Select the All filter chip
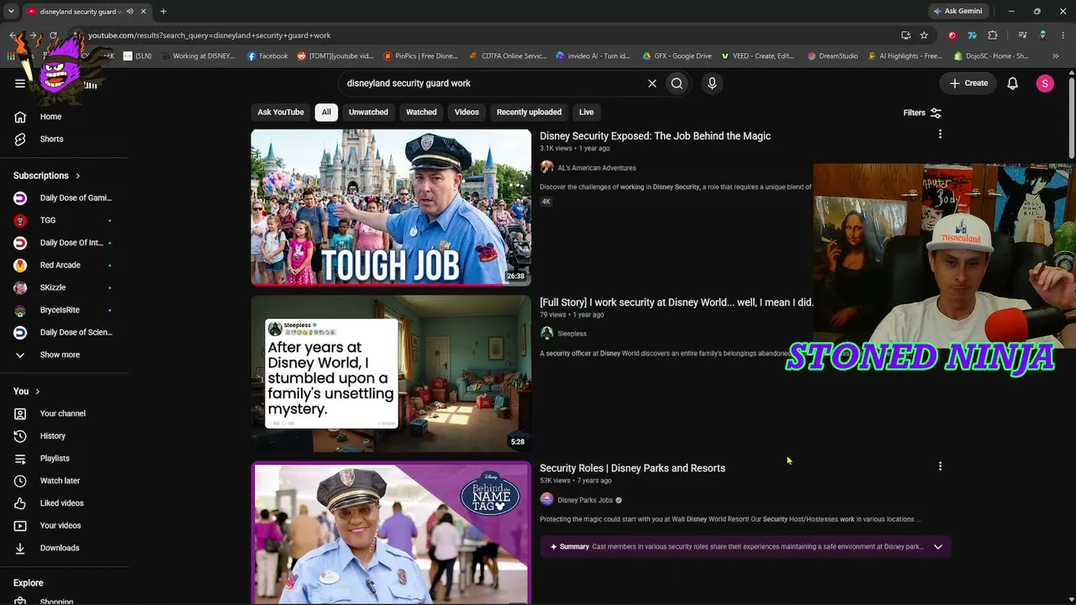Image resolution: width=1076 pixels, height=605 pixels. (326, 112)
